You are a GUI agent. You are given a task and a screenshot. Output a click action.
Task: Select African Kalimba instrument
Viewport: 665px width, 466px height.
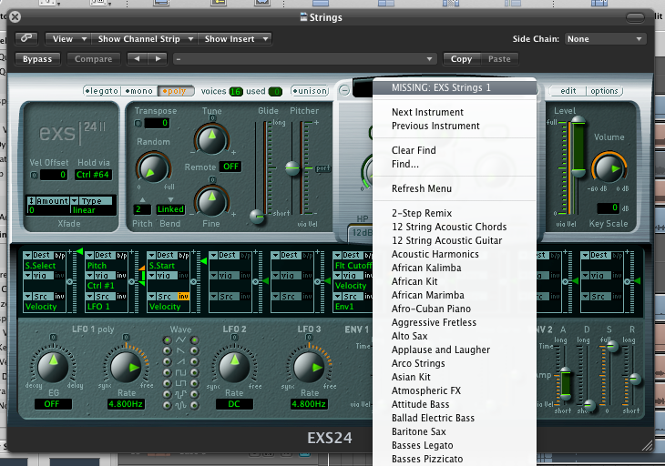pos(426,268)
